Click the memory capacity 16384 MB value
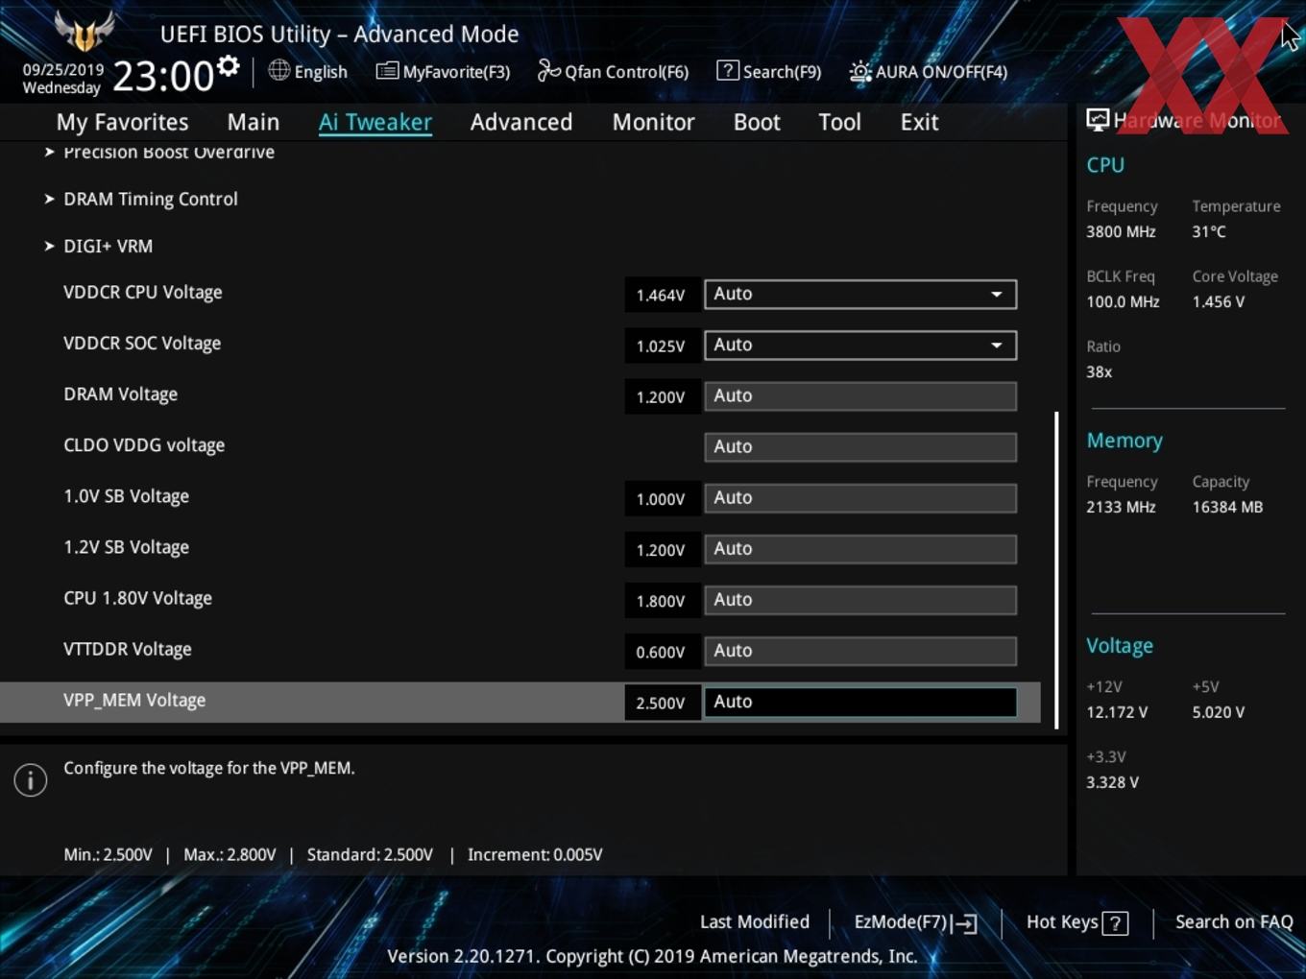The width and height of the screenshot is (1306, 979). (x=1227, y=507)
